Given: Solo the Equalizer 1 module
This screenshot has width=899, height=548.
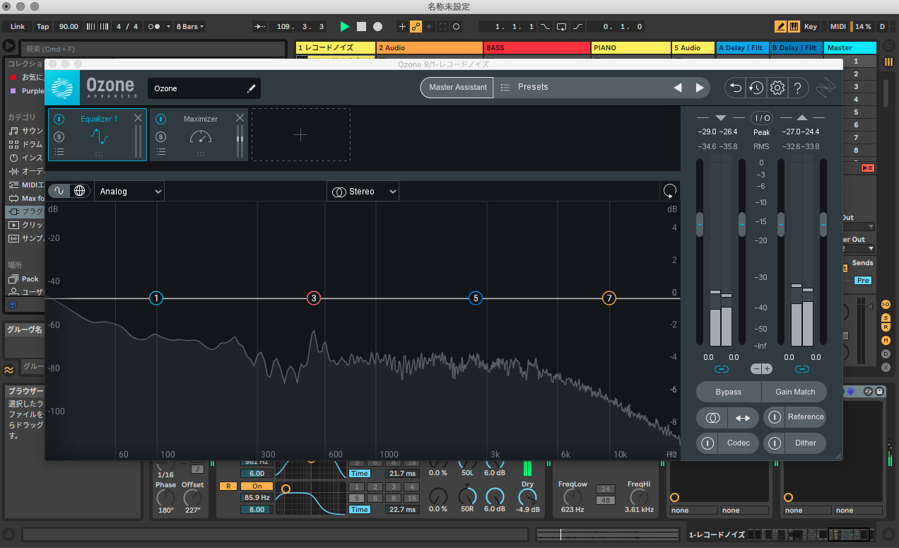Looking at the screenshot, I should (x=59, y=136).
